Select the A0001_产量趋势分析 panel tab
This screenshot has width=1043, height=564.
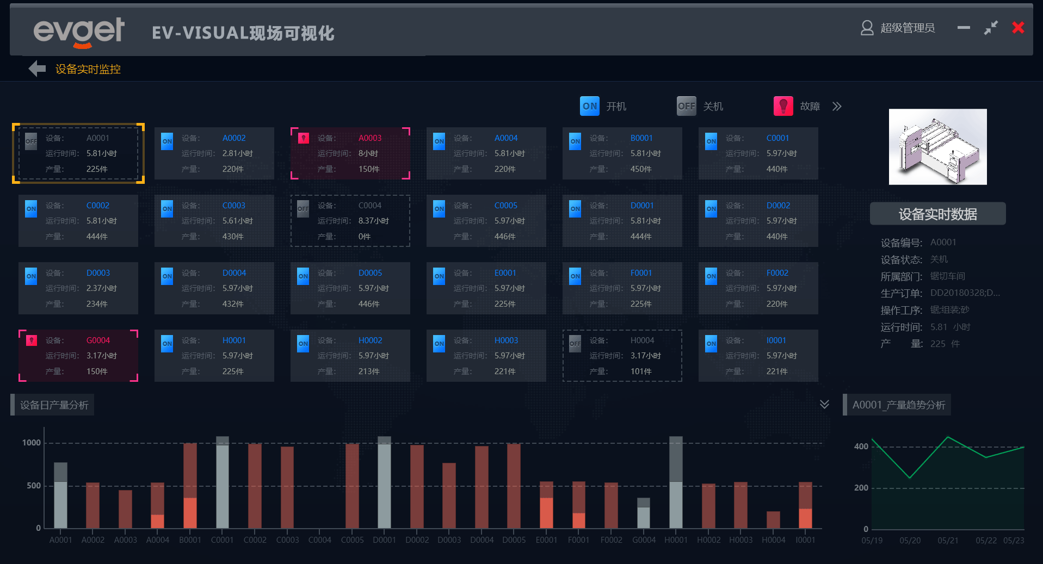(897, 405)
